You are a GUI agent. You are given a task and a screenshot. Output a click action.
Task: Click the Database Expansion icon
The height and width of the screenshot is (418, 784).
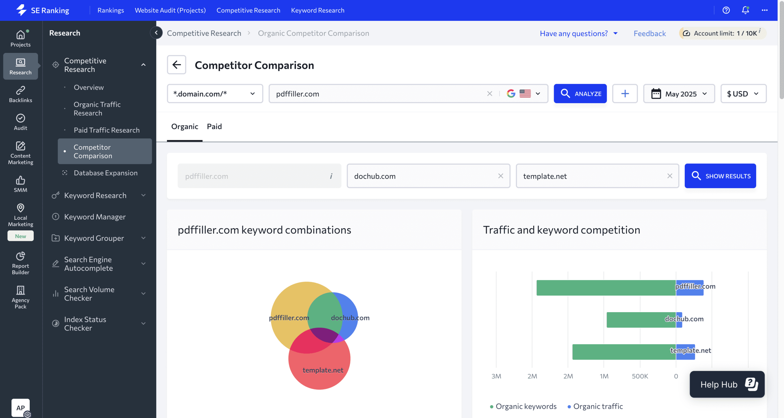(x=65, y=173)
